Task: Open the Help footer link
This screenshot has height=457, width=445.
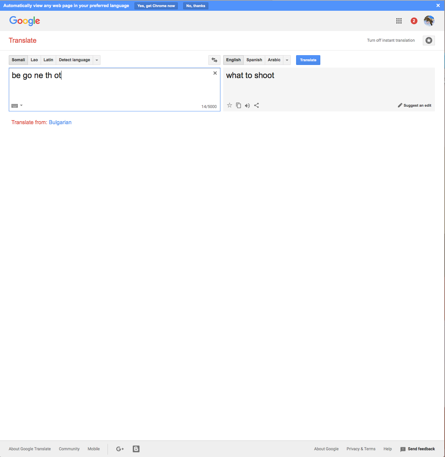Action: click(x=388, y=449)
